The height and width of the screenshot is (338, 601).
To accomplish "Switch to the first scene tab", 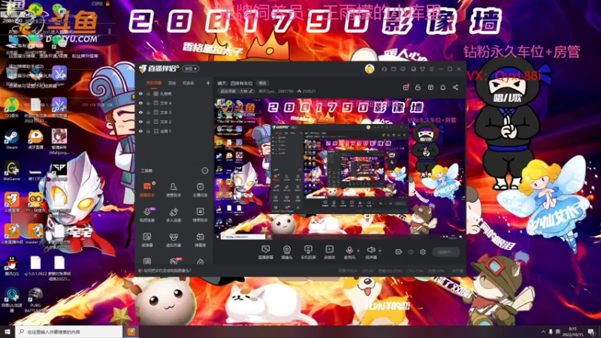I will point(154,83).
